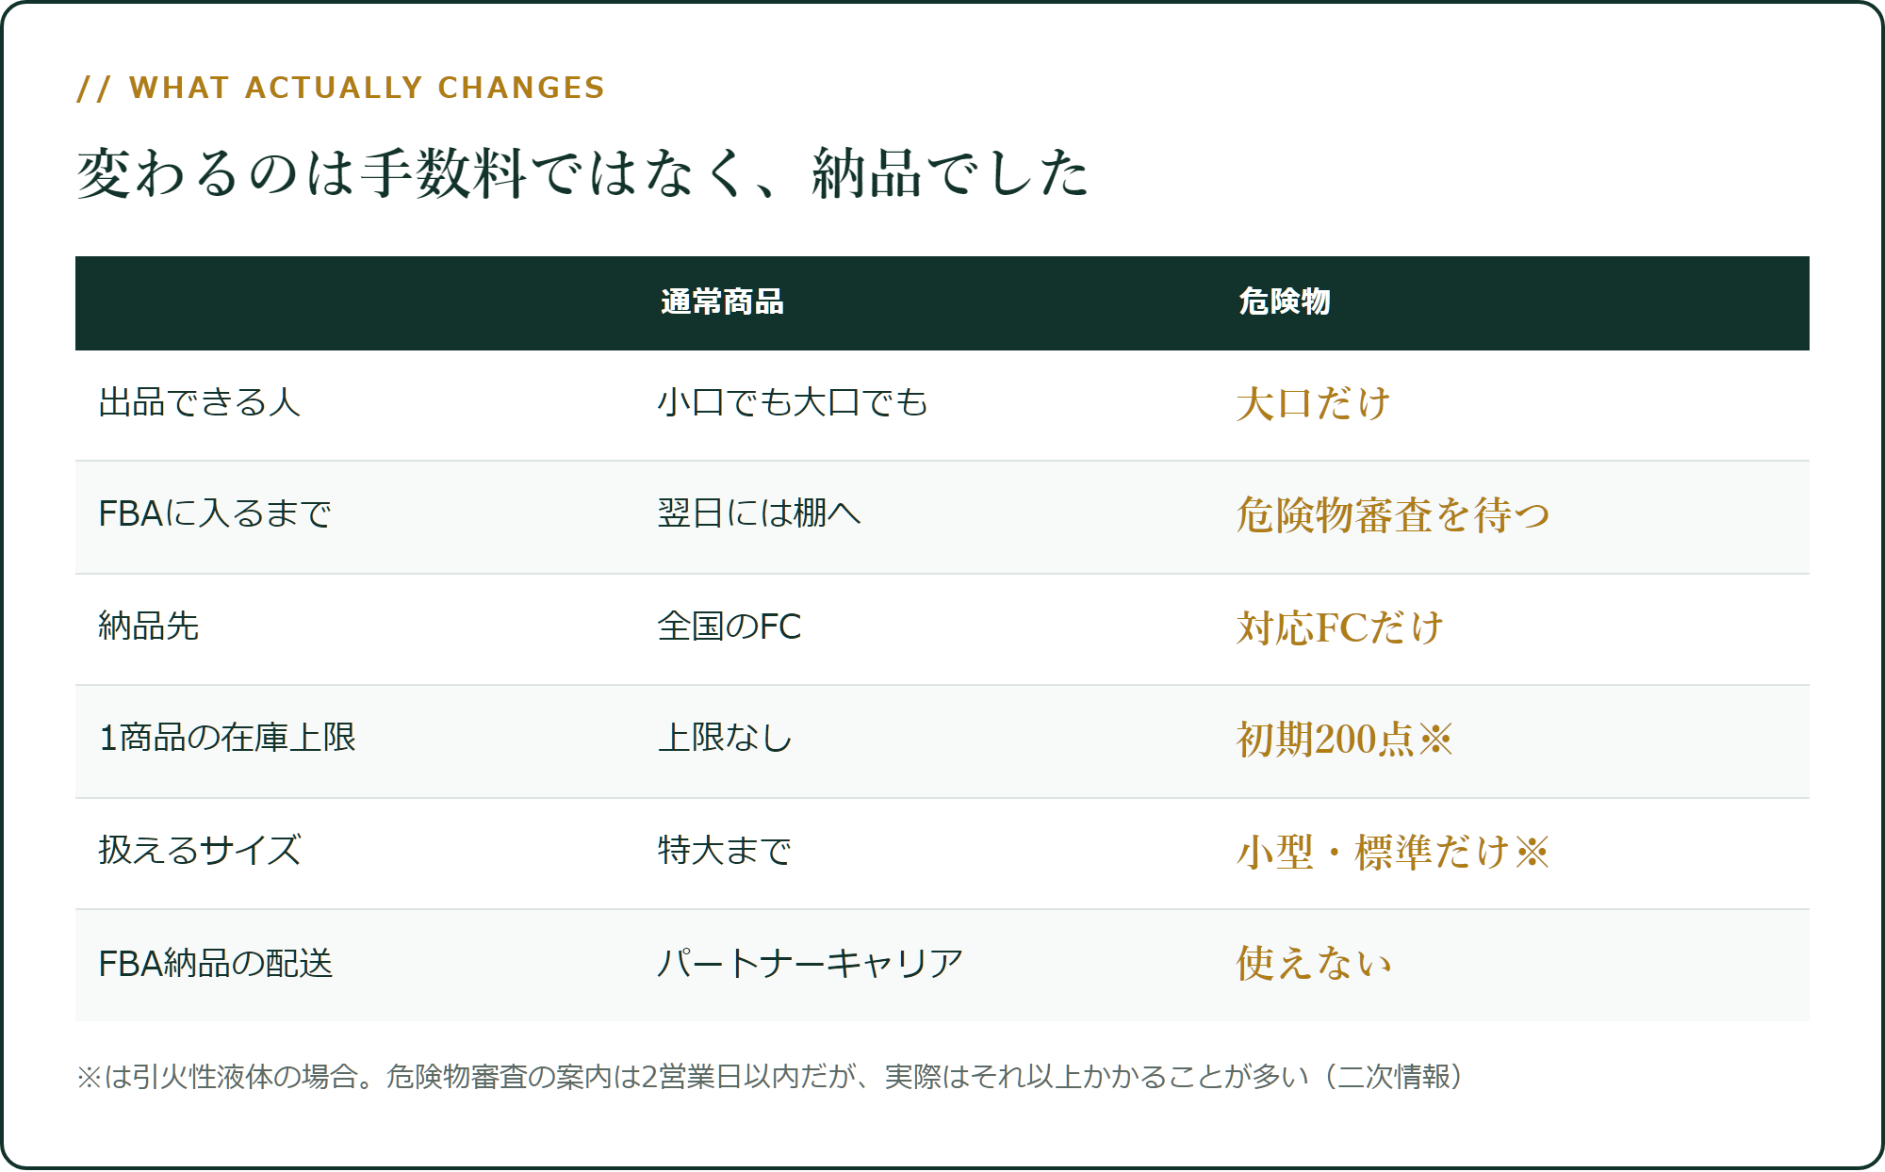Select row label 'FBAに入るまで'

(215, 513)
